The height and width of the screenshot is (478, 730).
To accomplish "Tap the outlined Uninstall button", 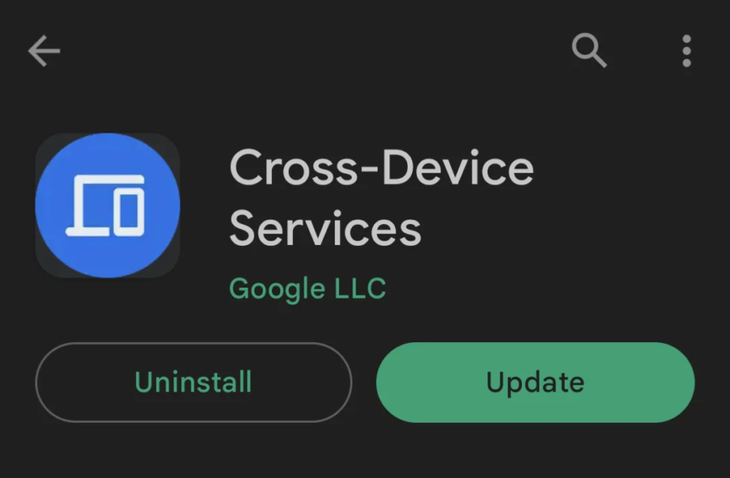I will [x=193, y=382].
